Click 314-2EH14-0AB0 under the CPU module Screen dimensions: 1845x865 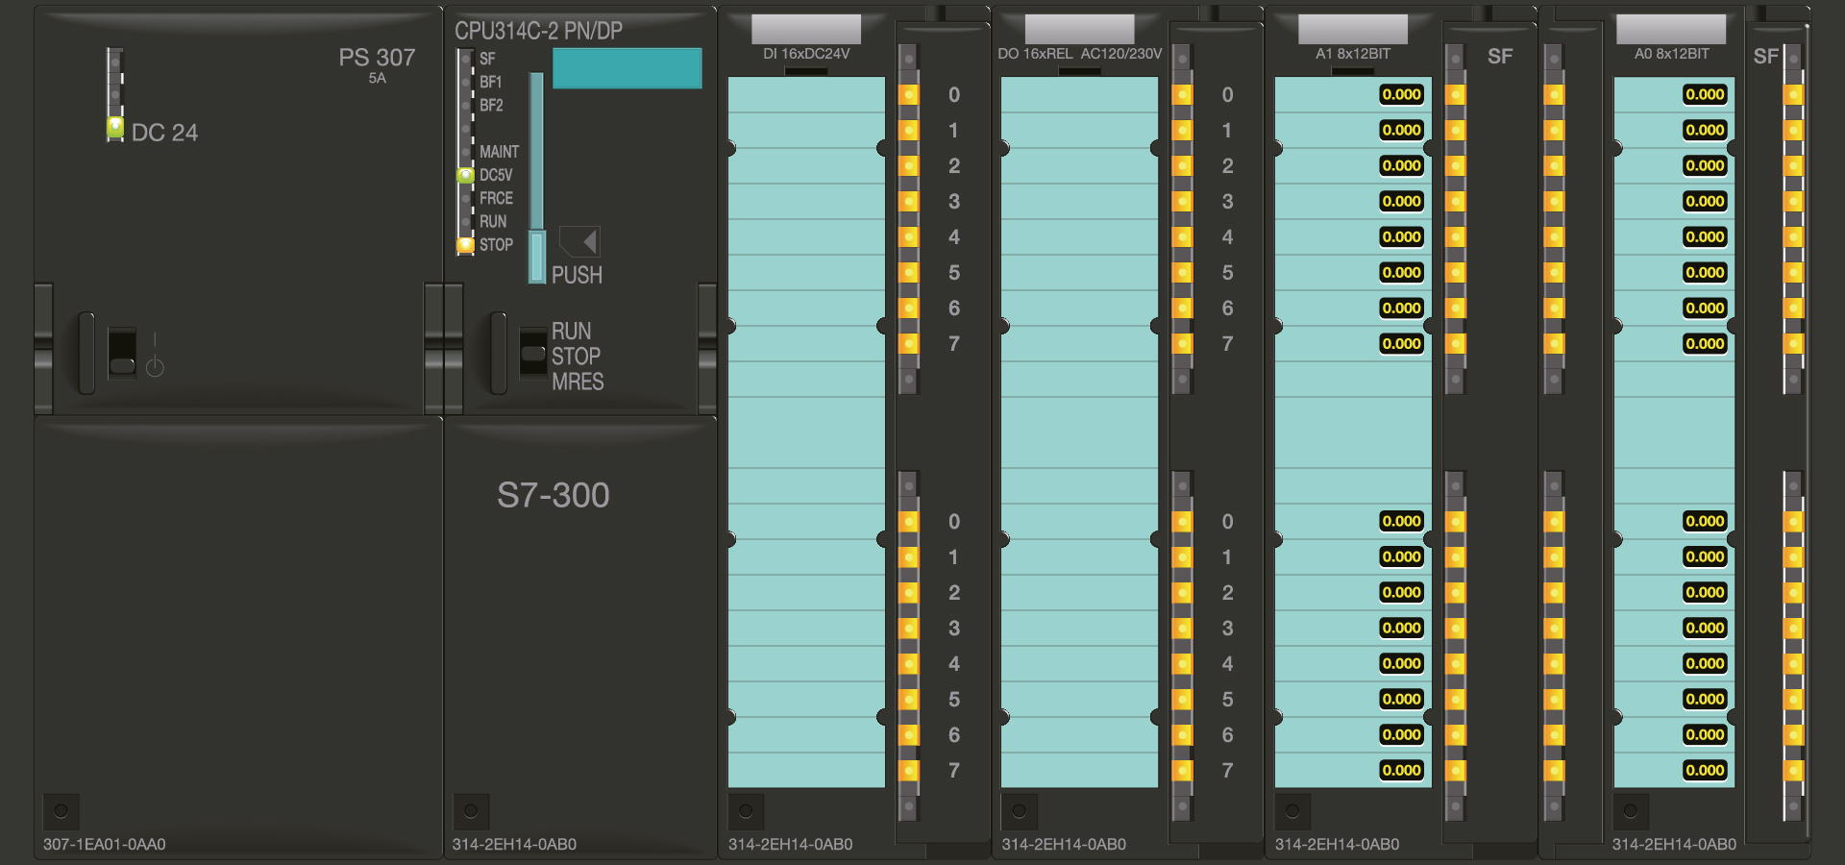514,845
